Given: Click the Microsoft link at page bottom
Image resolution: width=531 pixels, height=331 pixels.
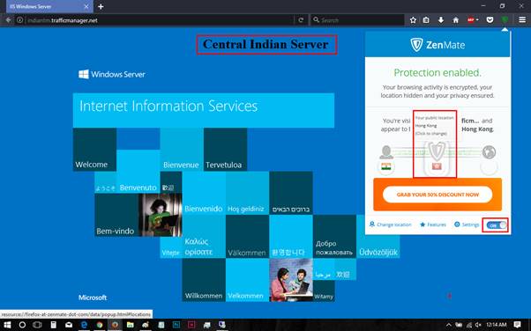Looking at the screenshot, I should coord(93,298).
